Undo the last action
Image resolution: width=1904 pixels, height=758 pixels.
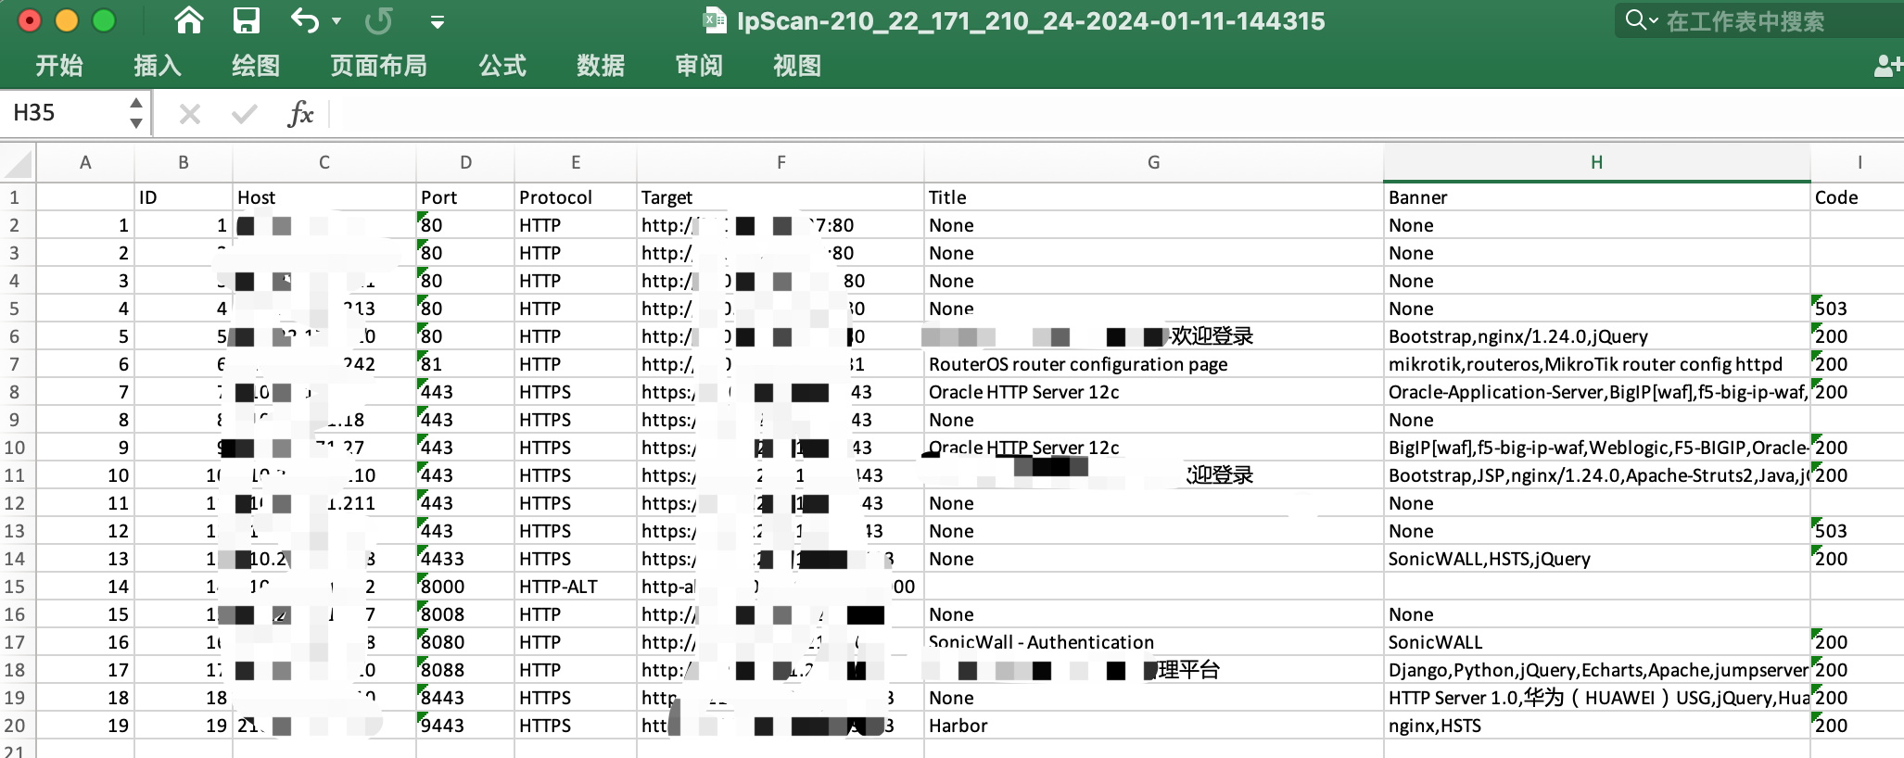tap(304, 20)
